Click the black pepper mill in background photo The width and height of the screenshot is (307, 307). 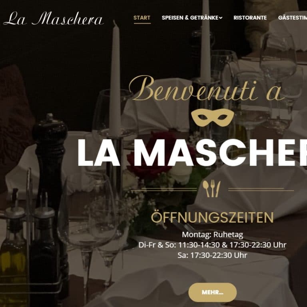(49, 161)
